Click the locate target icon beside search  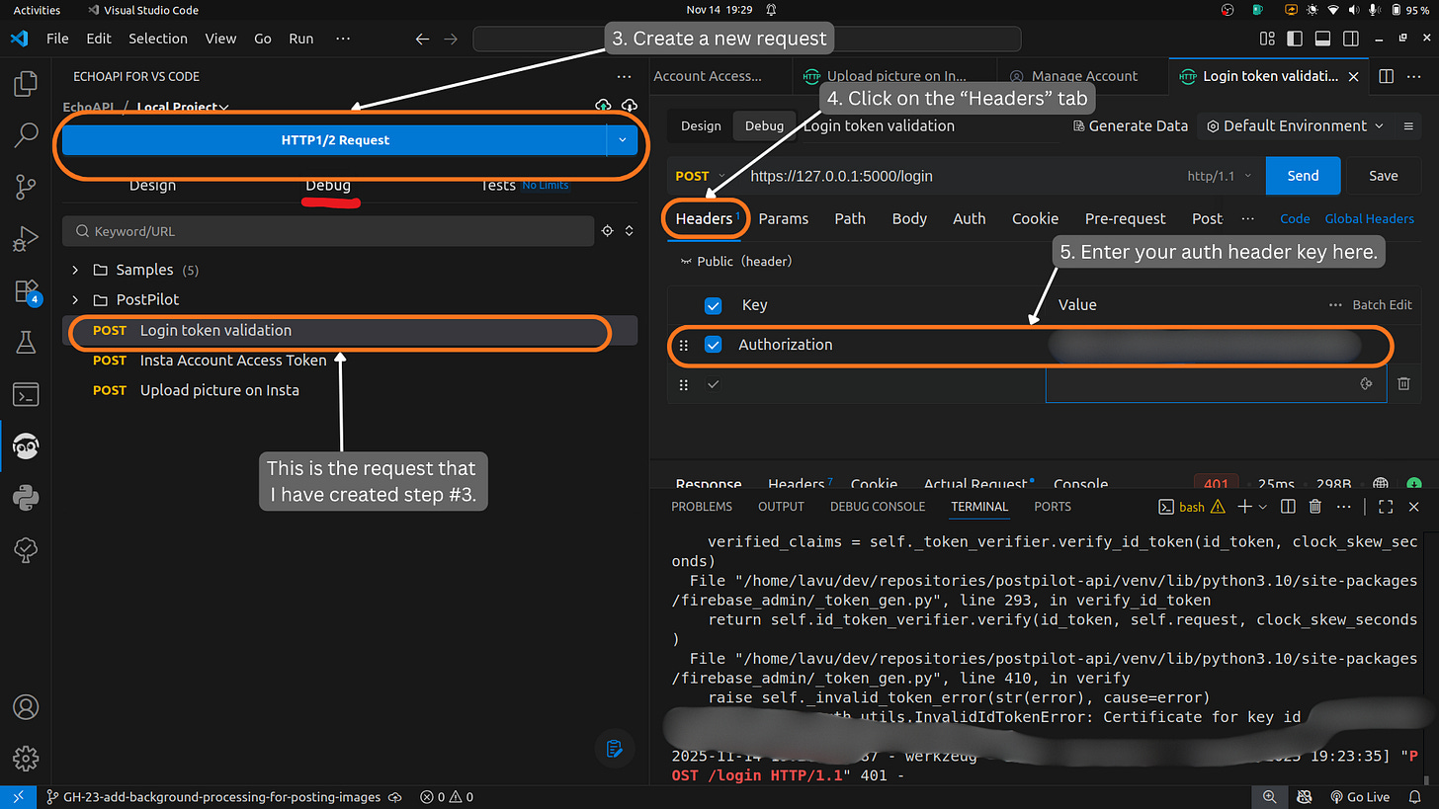(608, 231)
